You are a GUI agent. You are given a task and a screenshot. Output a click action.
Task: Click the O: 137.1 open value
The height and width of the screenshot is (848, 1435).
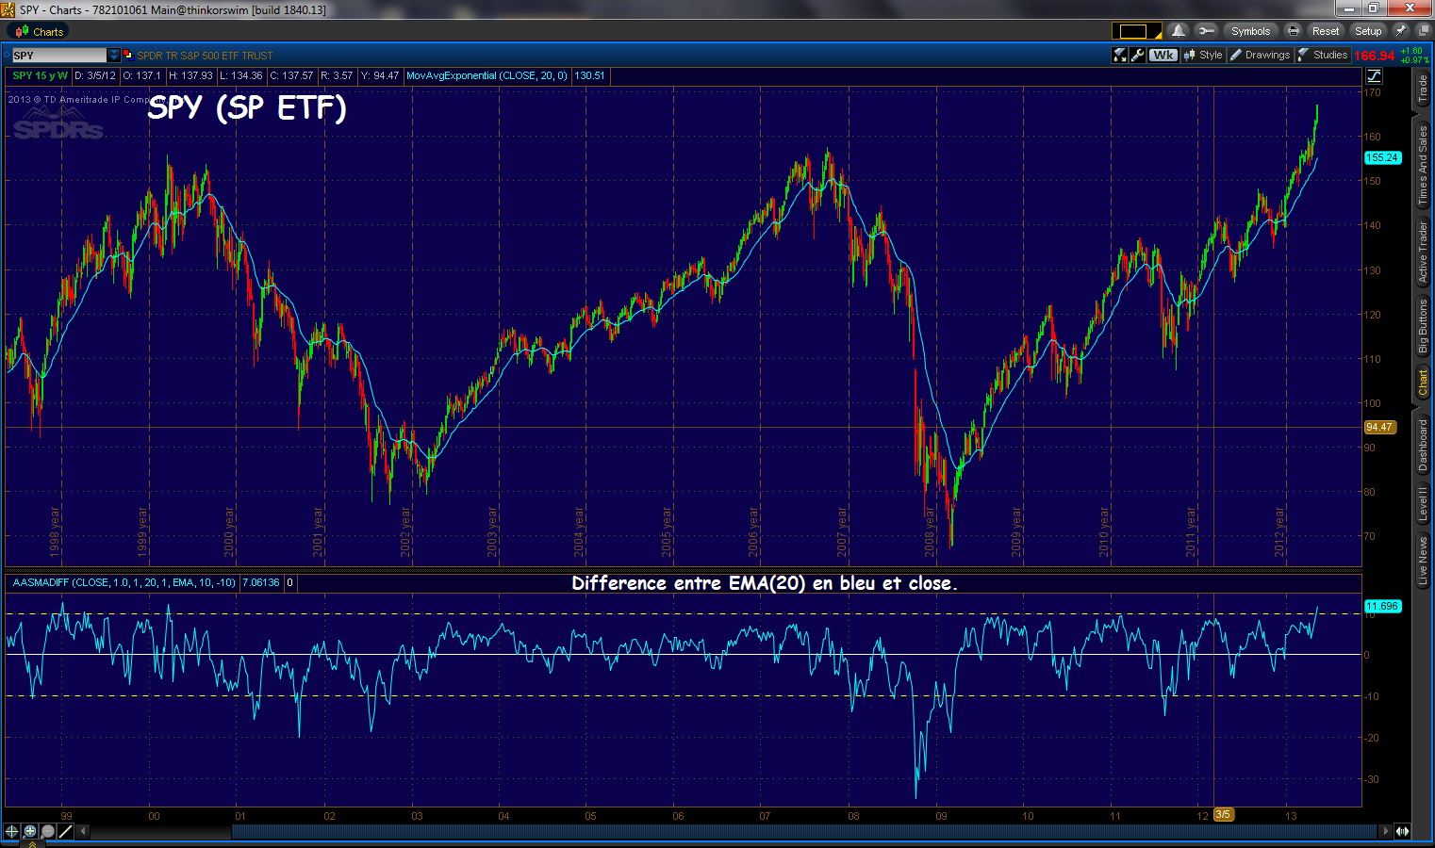click(141, 75)
